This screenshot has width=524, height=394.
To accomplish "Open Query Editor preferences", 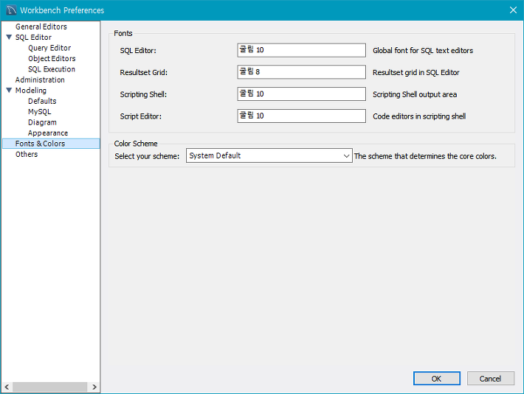I will coord(49,48).
